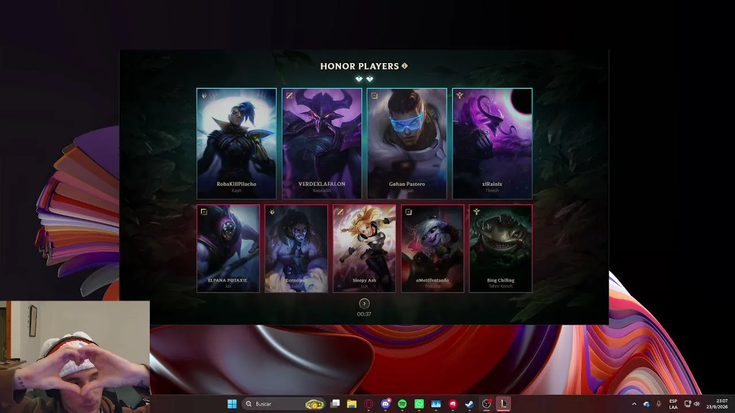Click the left honor token under the title
Image resolution: width=735 pixels, height=413 pixels.
click(x=359, y=79)
